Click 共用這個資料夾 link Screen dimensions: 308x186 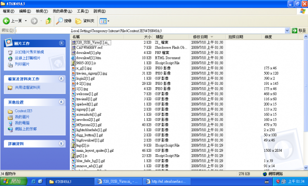(x=27, y=88)
